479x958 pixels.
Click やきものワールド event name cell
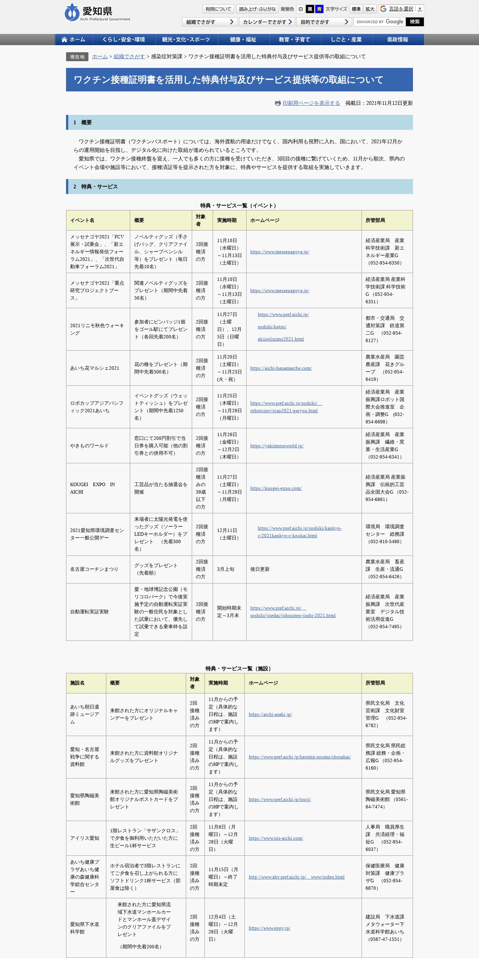[98, 446]
